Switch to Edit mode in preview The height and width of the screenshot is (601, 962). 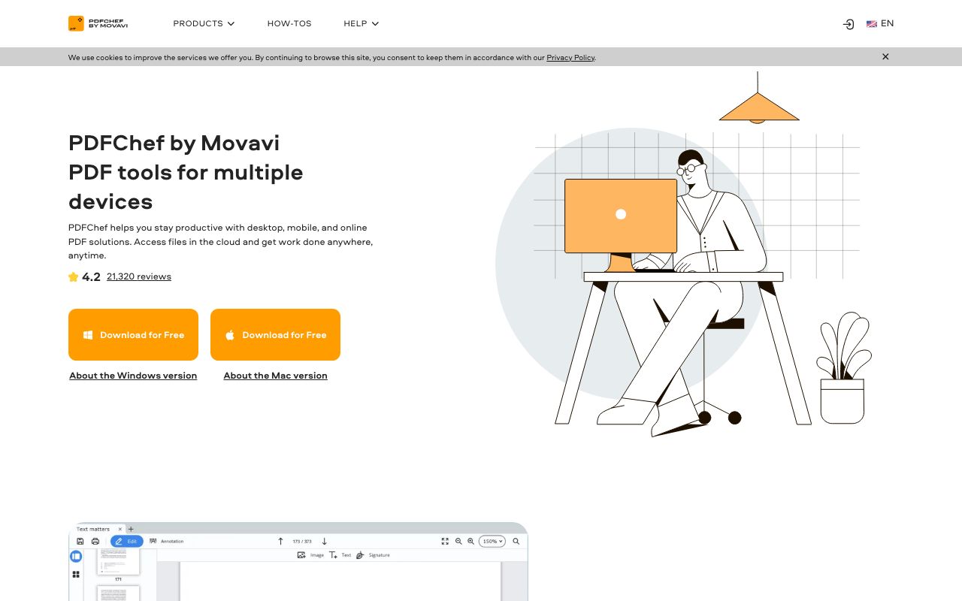pyautogui.click(x=126, y=541)
